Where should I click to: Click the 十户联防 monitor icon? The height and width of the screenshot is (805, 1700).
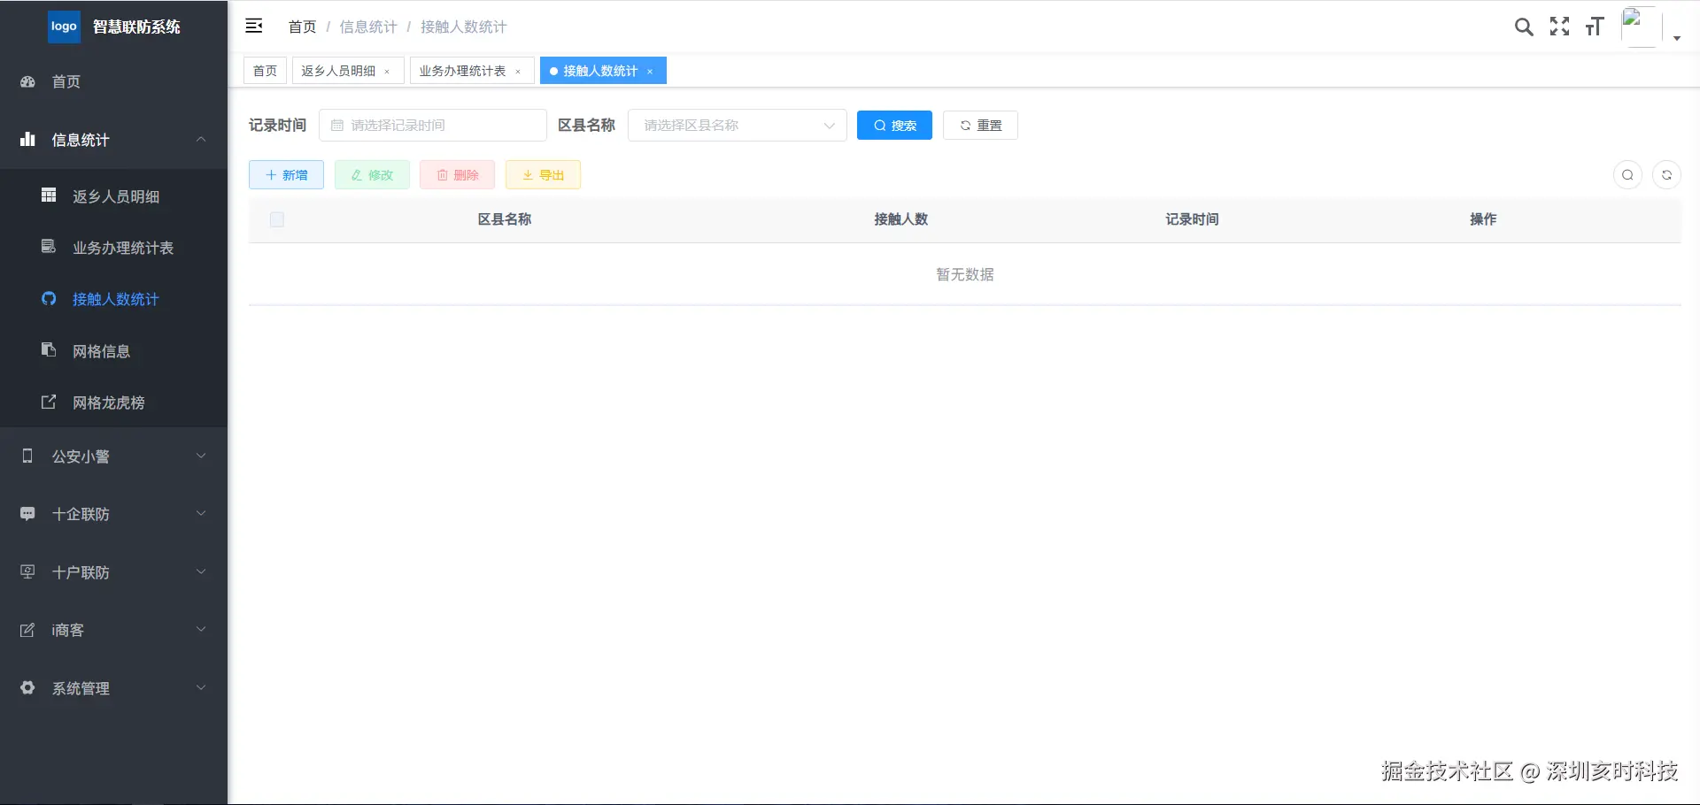tap(27, 571)
